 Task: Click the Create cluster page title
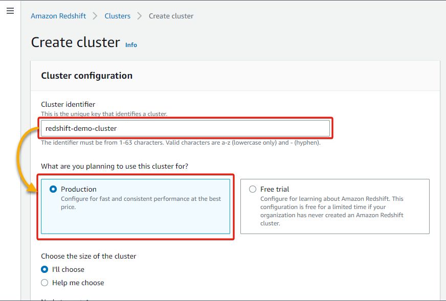tap(75, 42)
